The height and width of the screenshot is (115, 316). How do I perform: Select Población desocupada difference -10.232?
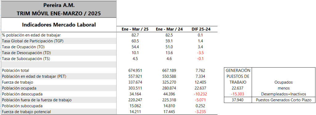coord(200,94)
